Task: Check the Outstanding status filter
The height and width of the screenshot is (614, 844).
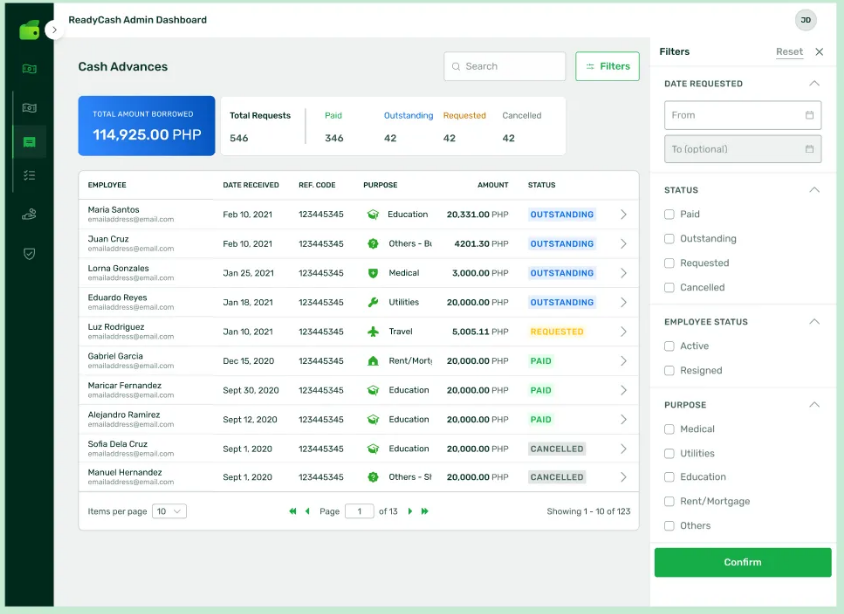Action: [x=669, y=238]
